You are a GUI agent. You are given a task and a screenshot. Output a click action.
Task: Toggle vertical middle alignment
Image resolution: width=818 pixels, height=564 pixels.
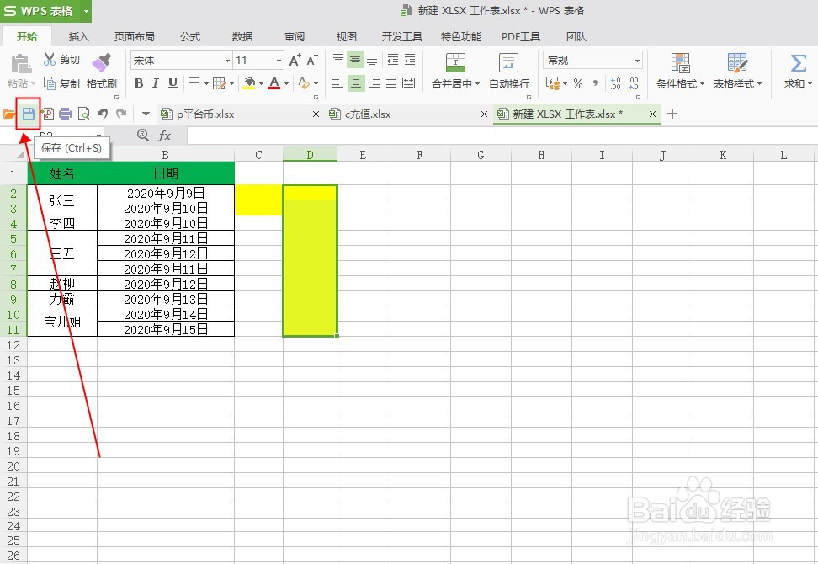[x=355, y=60]
